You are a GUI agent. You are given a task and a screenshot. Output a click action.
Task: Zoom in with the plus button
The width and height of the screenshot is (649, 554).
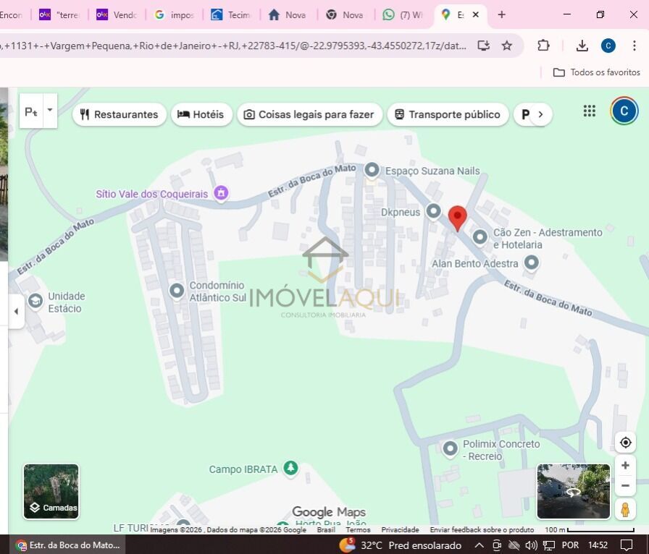click(x=625, y=466)
